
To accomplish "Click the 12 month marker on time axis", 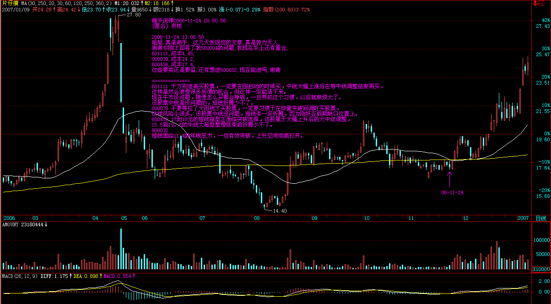I will click(x=465, y=218).
